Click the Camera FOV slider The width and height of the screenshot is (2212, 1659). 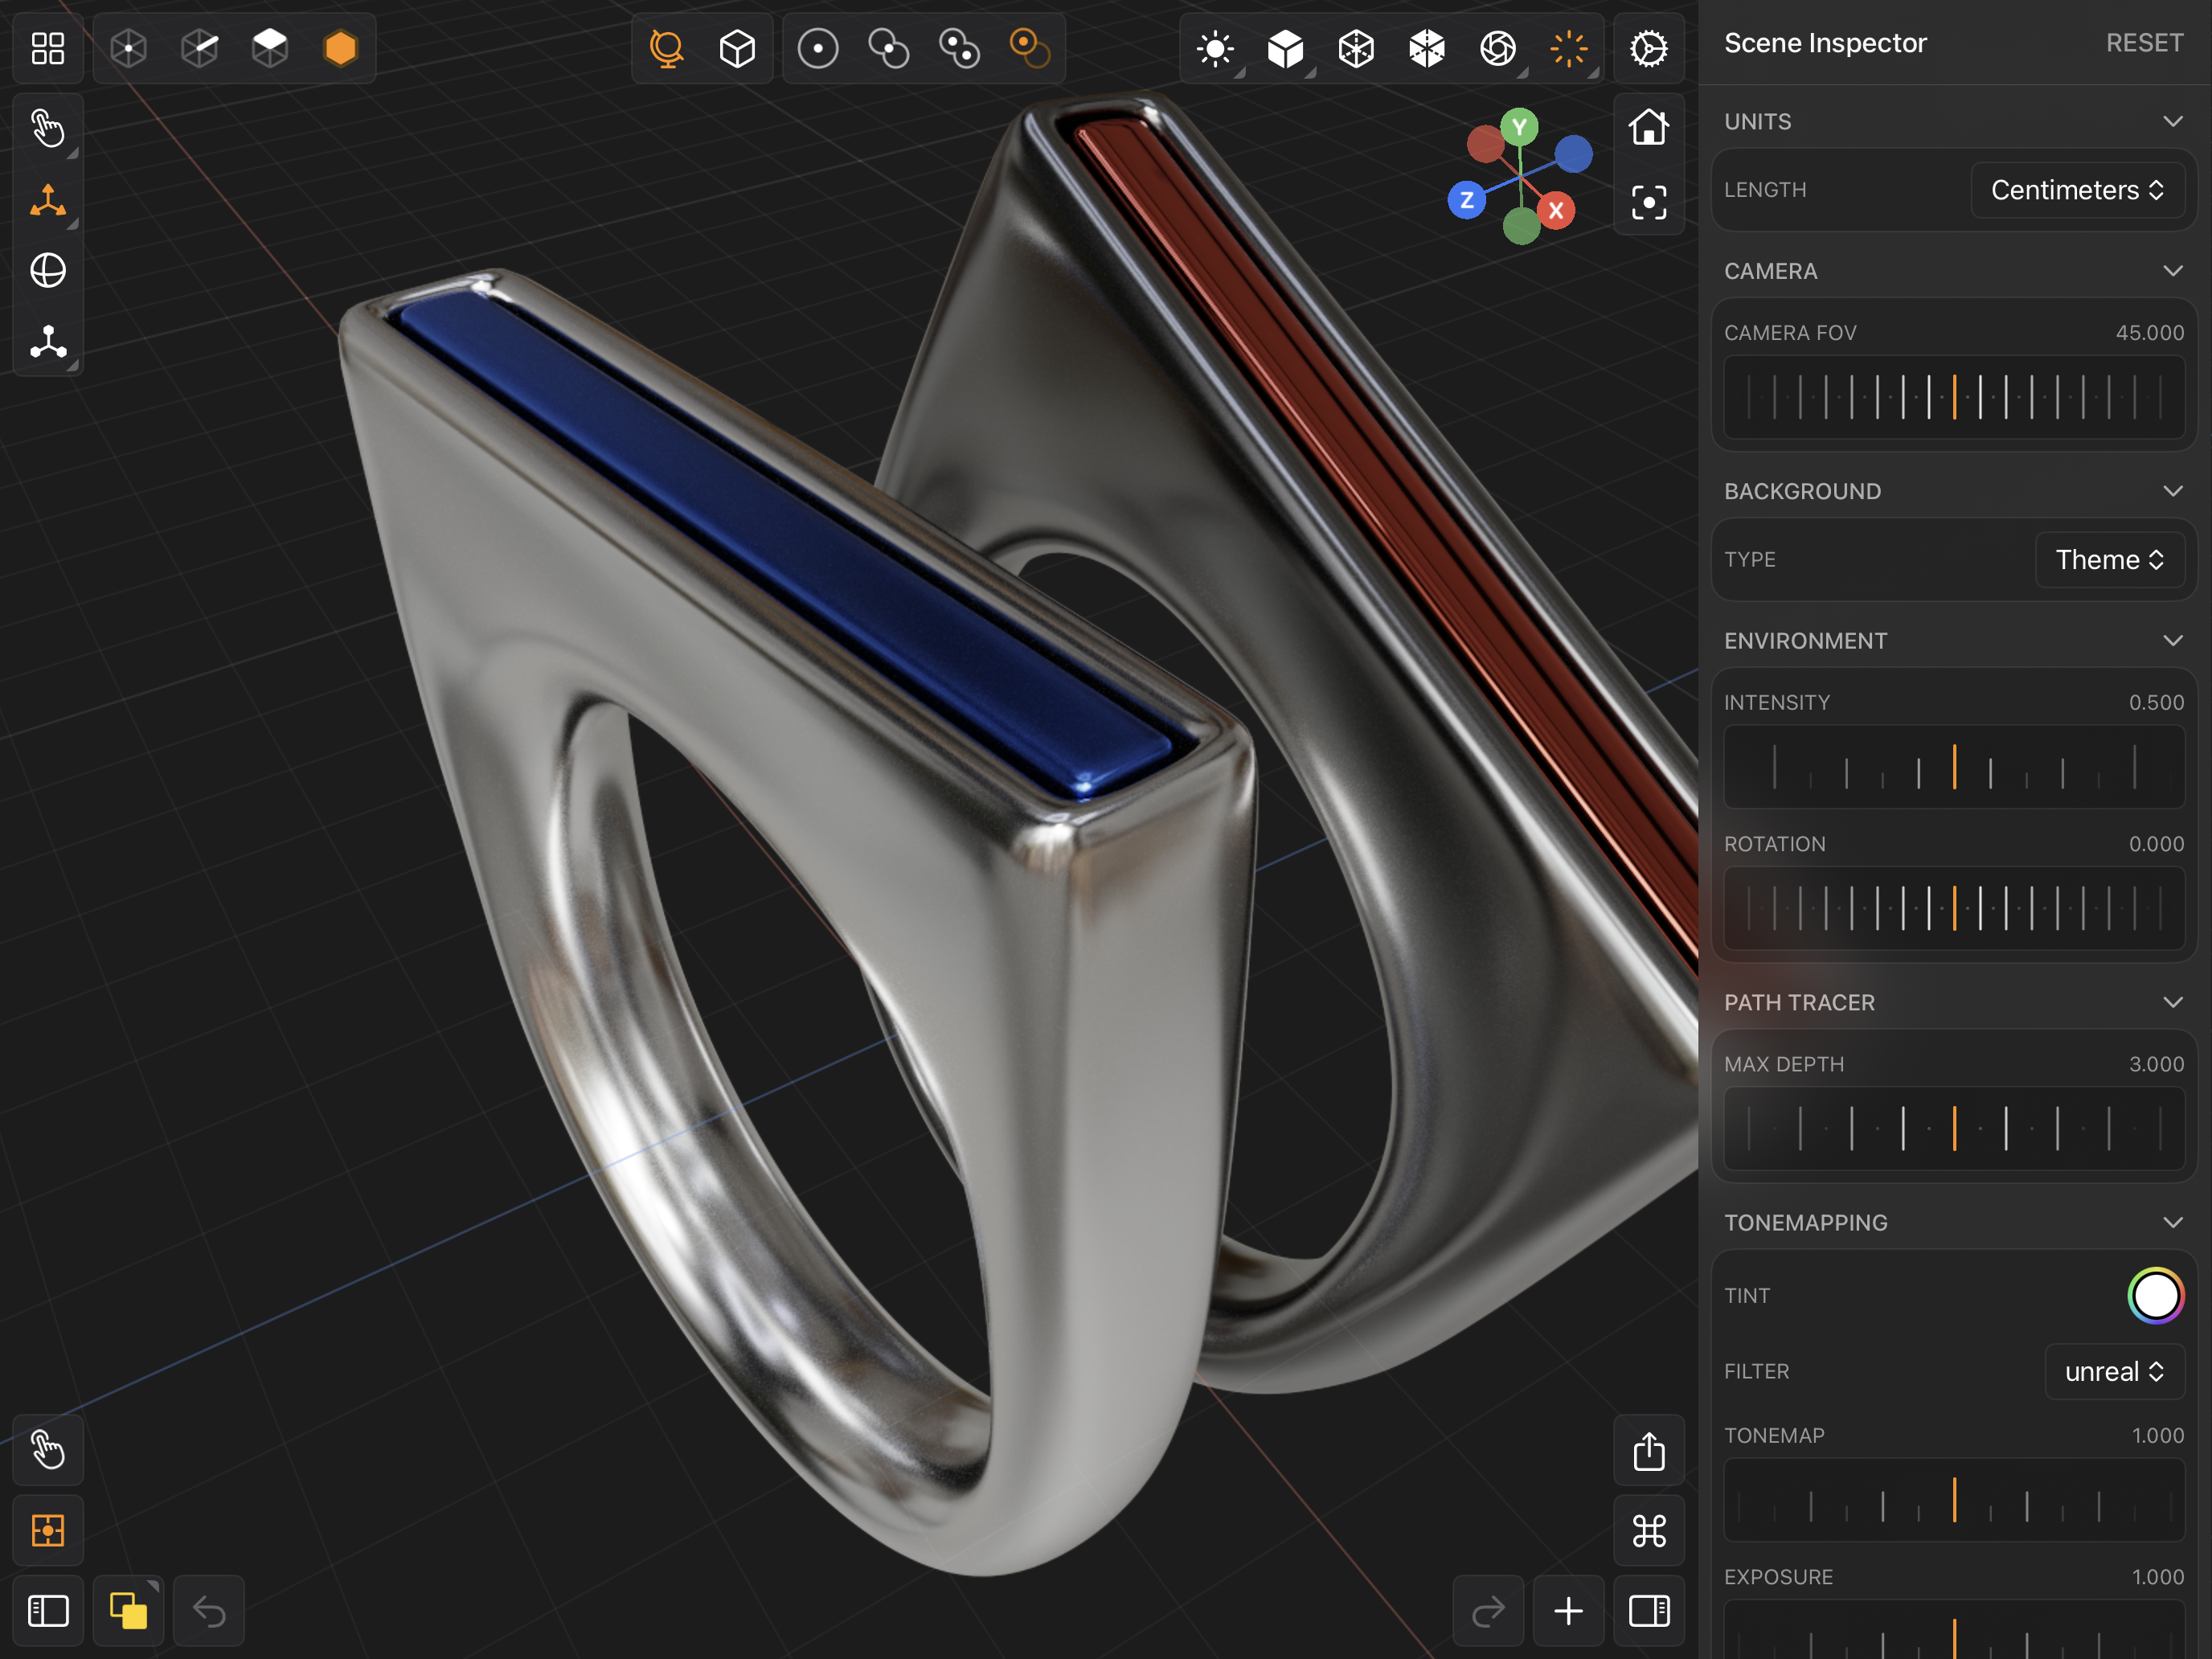[x=1954, y=397]
